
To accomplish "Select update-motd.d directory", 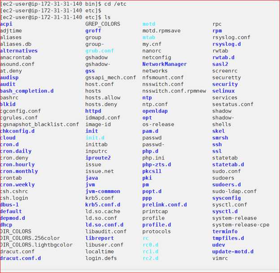I will 233,251.
